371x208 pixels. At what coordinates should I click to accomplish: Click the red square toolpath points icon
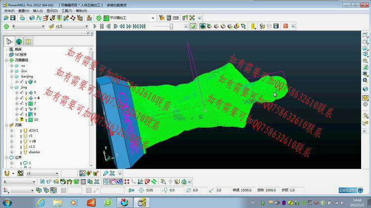(x=127, y=182)
